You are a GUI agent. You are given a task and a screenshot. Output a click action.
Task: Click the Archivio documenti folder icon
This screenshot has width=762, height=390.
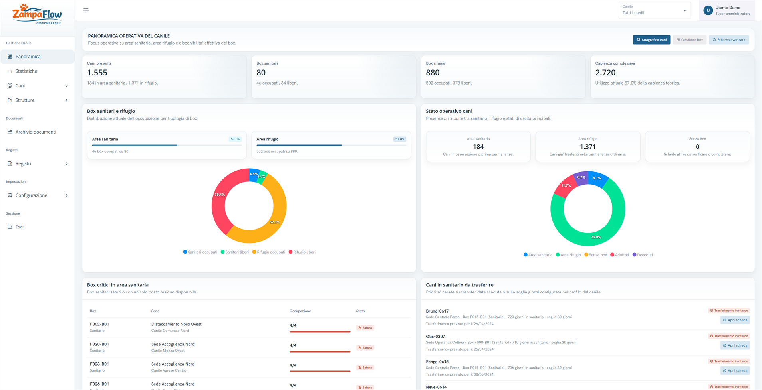click(10, 132)
